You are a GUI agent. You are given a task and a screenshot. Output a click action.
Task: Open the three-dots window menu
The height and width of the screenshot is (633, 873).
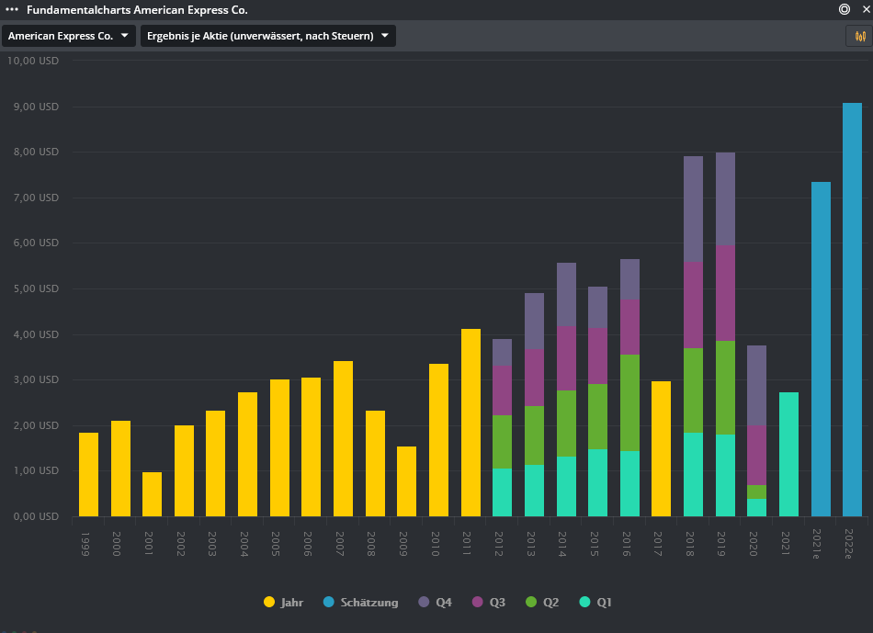pyautogui.click(x=12, y=9)
